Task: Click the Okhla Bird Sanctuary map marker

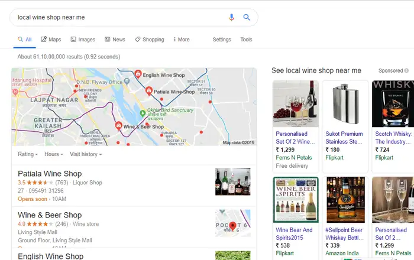Action: [142, 112]
